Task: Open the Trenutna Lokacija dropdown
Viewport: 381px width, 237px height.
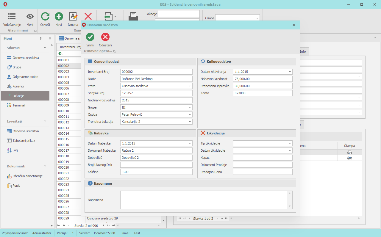Action: pyautogui.click(x=190, y=122)
